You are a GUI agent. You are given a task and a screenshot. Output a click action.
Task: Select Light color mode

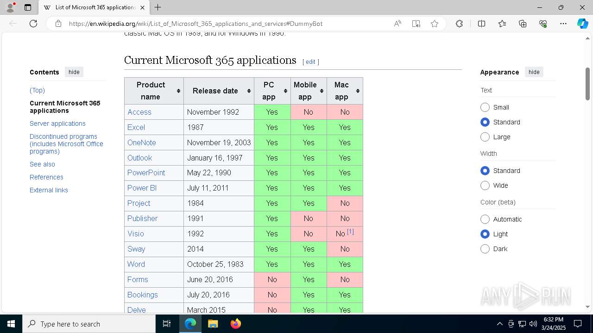tap(485, 234)
